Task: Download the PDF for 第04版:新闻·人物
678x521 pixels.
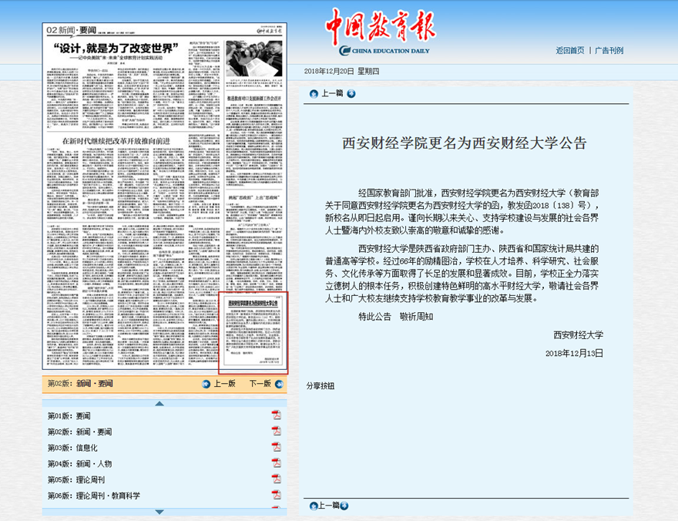Action: (x=276, y=463)
